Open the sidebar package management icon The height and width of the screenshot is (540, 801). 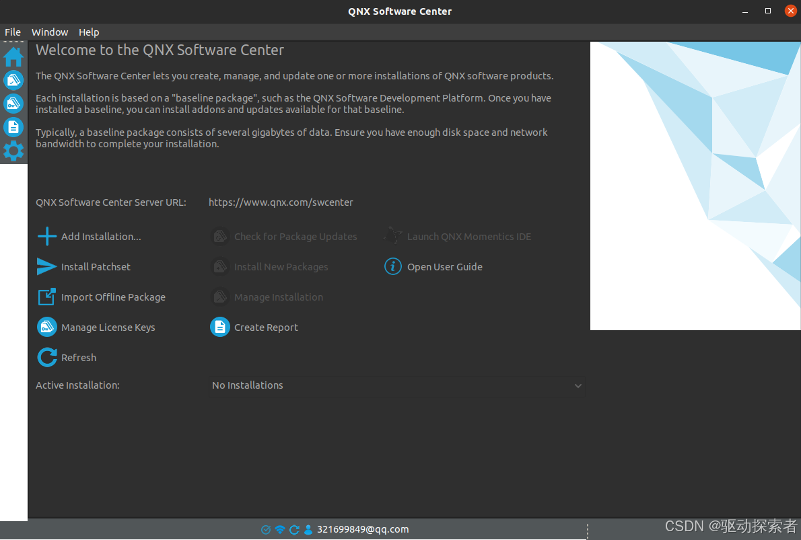click(13, 80)
